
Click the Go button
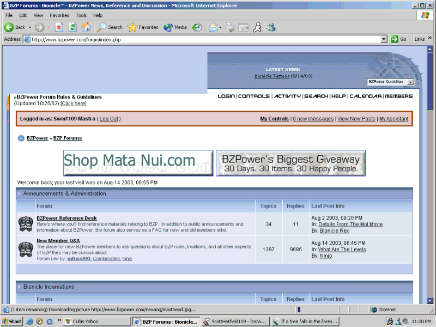[399, 39]
